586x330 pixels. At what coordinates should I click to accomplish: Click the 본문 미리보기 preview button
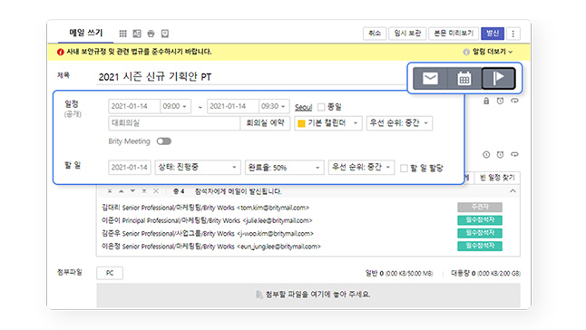point(454,34)
